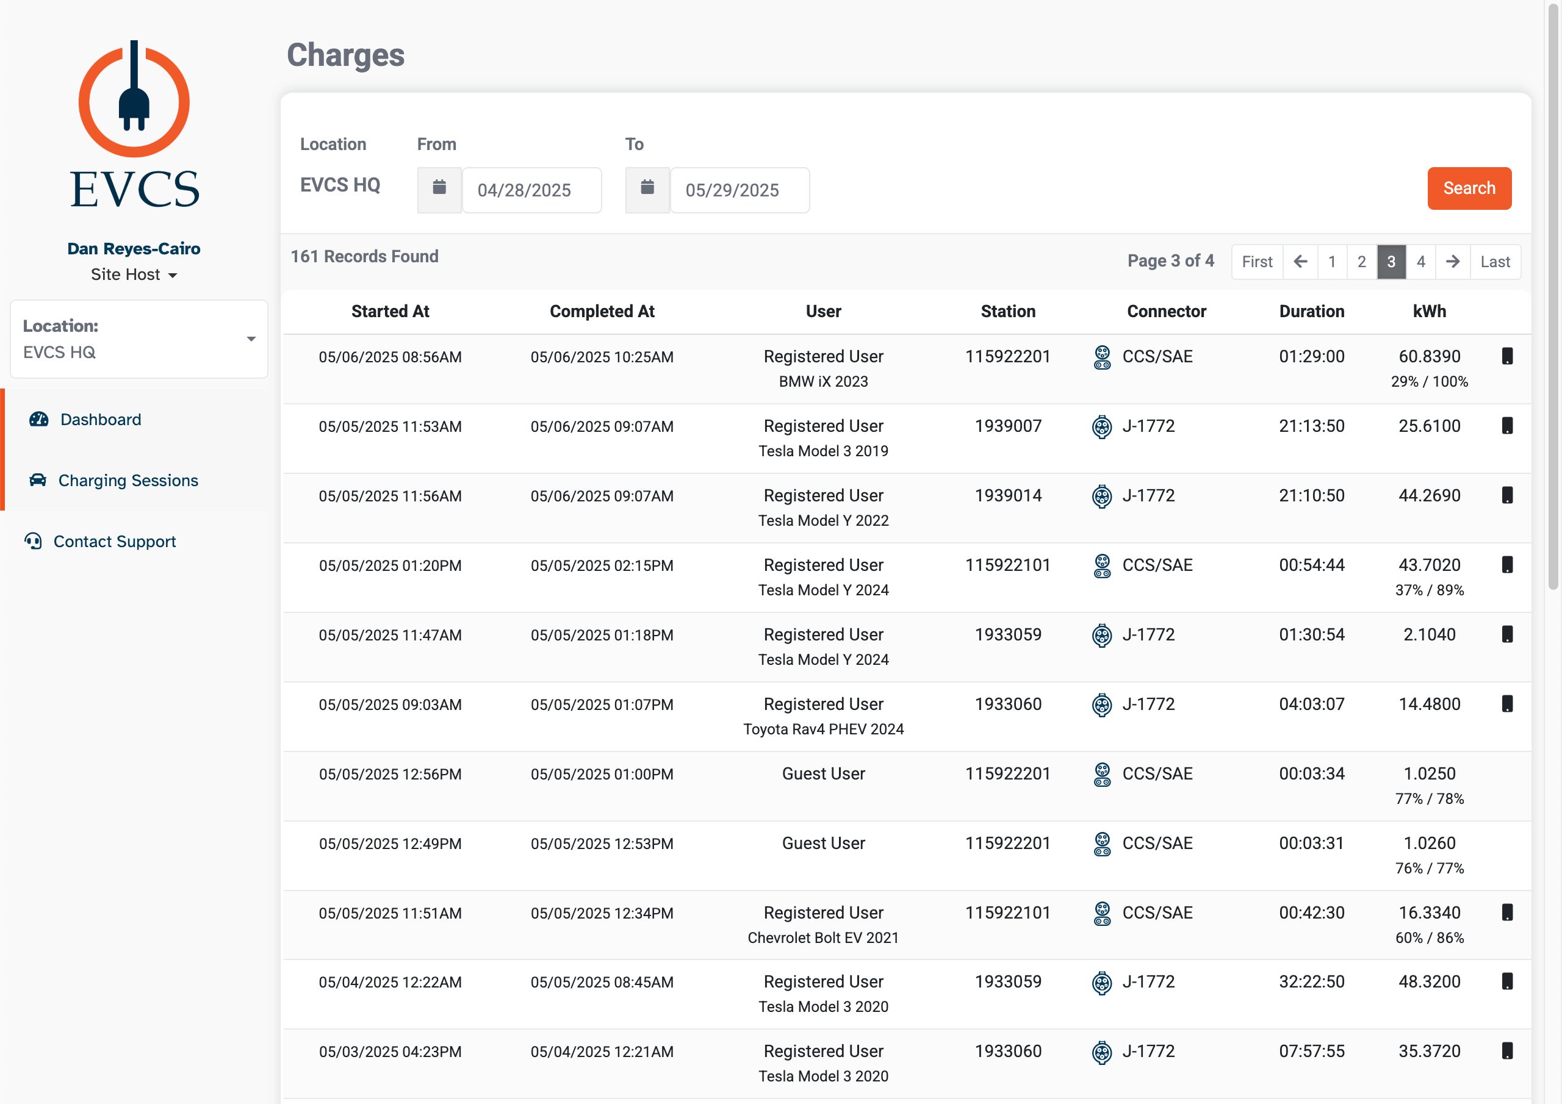1562x1104 pixels.
Task: Go to page 4 of results
Action: pos(1420,262)
